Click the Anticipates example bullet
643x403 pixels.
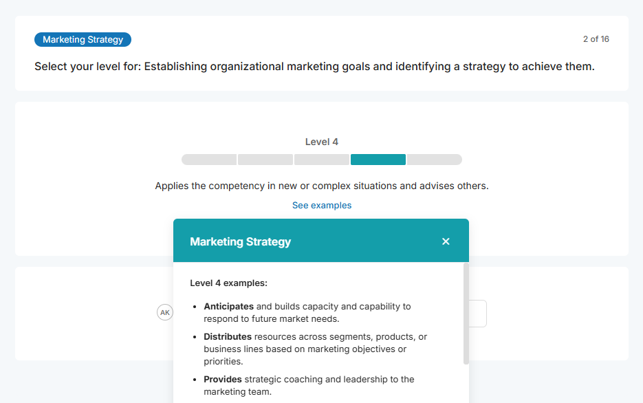(x=307, y=312)
